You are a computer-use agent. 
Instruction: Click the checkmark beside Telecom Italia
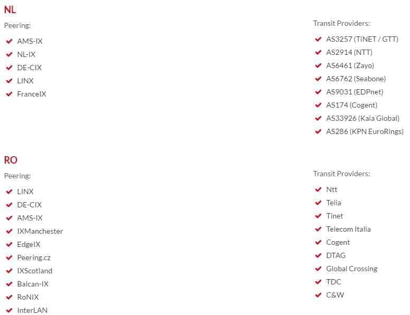(318, 229)
